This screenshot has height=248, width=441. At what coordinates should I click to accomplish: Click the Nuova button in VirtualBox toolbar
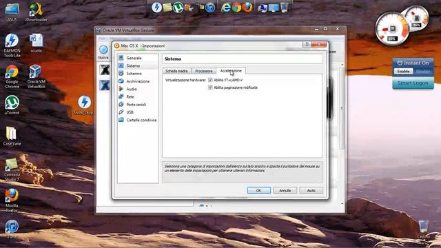click(103, 52)
